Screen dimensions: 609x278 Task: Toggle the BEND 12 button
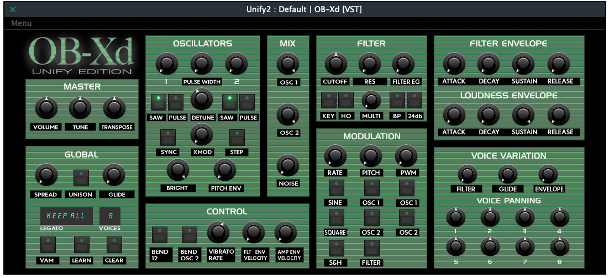point(160,235)
